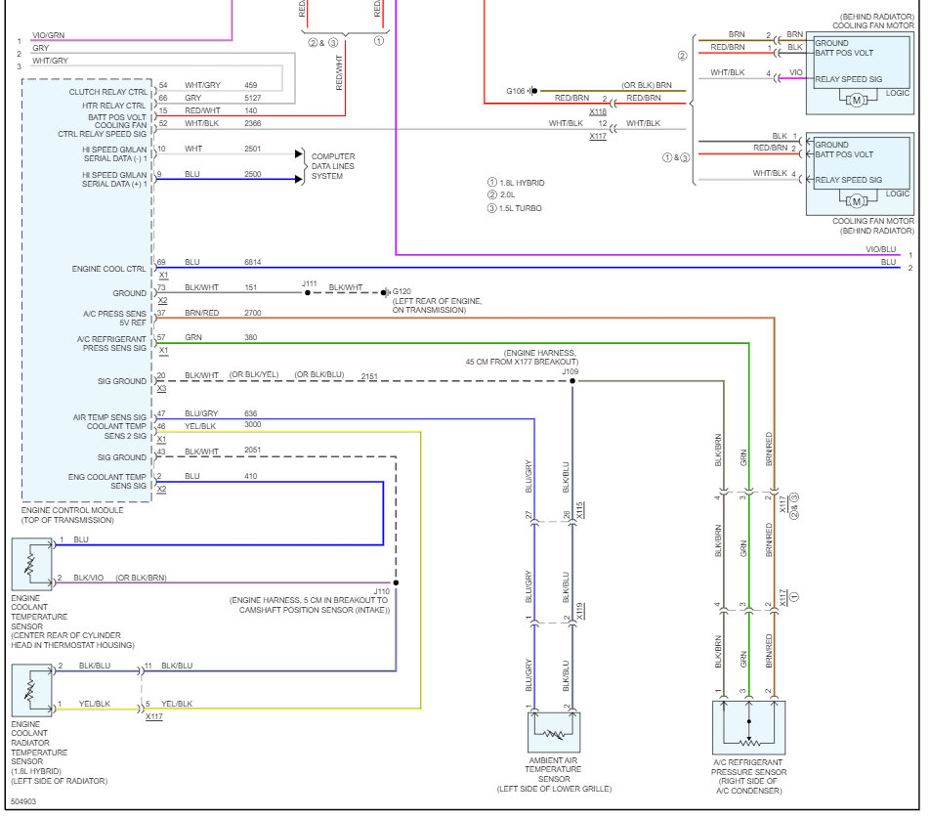Screen dimensions: 930x818
Task: Click the CLUTCH RELAY CTRL label
Action: click(107, 92)
